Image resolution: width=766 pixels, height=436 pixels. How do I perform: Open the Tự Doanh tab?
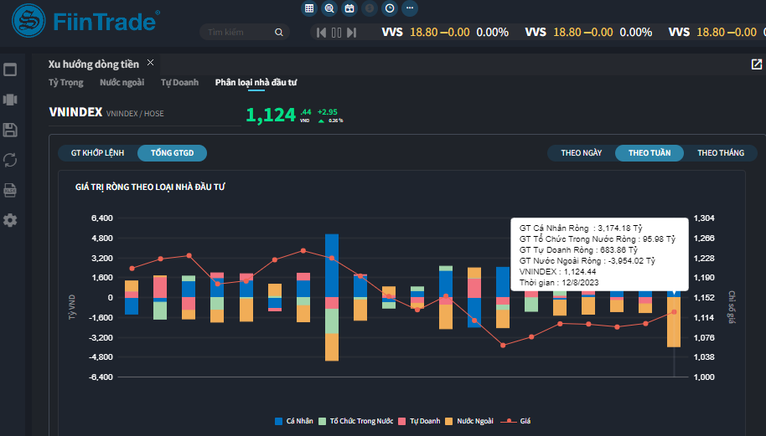pos(179,83)
